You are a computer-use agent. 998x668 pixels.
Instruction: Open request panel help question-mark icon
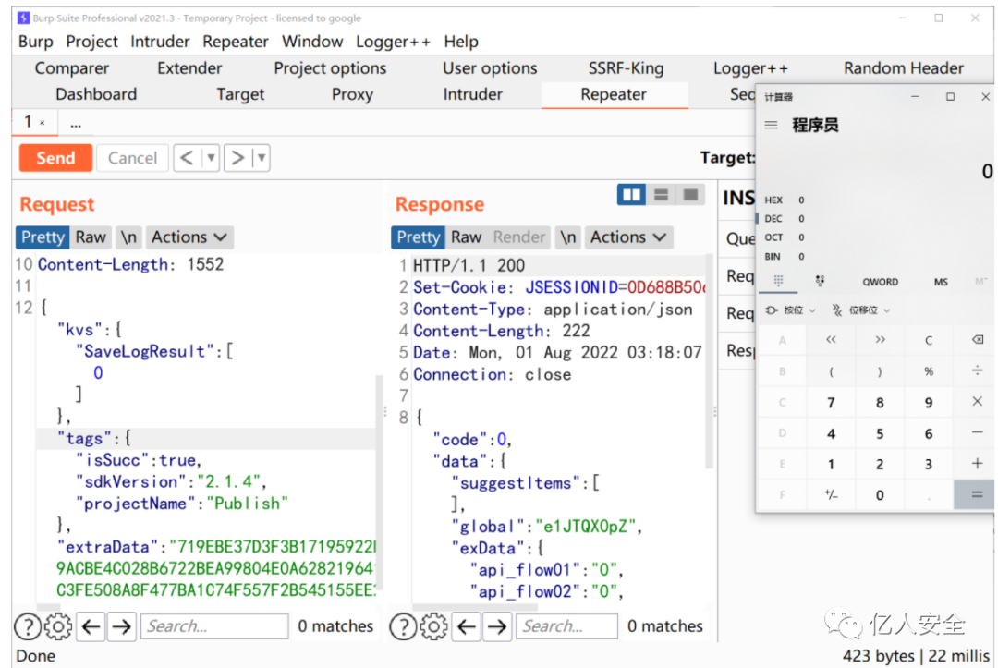(28, 626)
